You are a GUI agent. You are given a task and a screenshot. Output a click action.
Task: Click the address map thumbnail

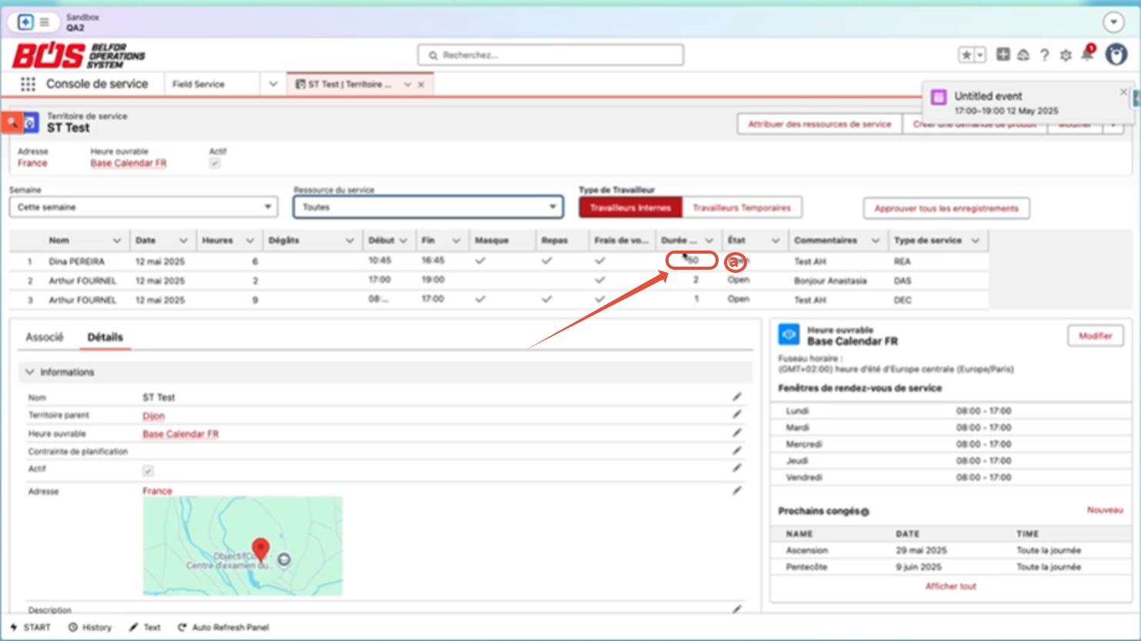tap(242, 546)
